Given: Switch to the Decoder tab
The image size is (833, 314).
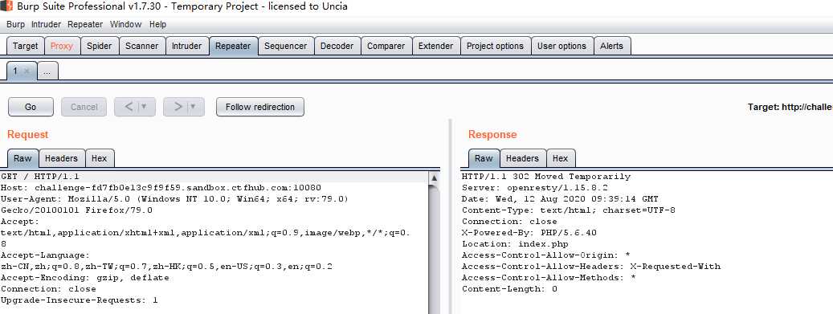Looking at the screenshot, I should click(x=337, y=47).
